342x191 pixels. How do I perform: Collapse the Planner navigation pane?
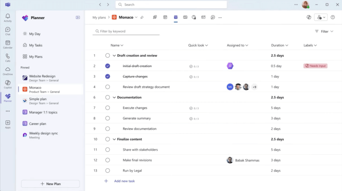78,17
